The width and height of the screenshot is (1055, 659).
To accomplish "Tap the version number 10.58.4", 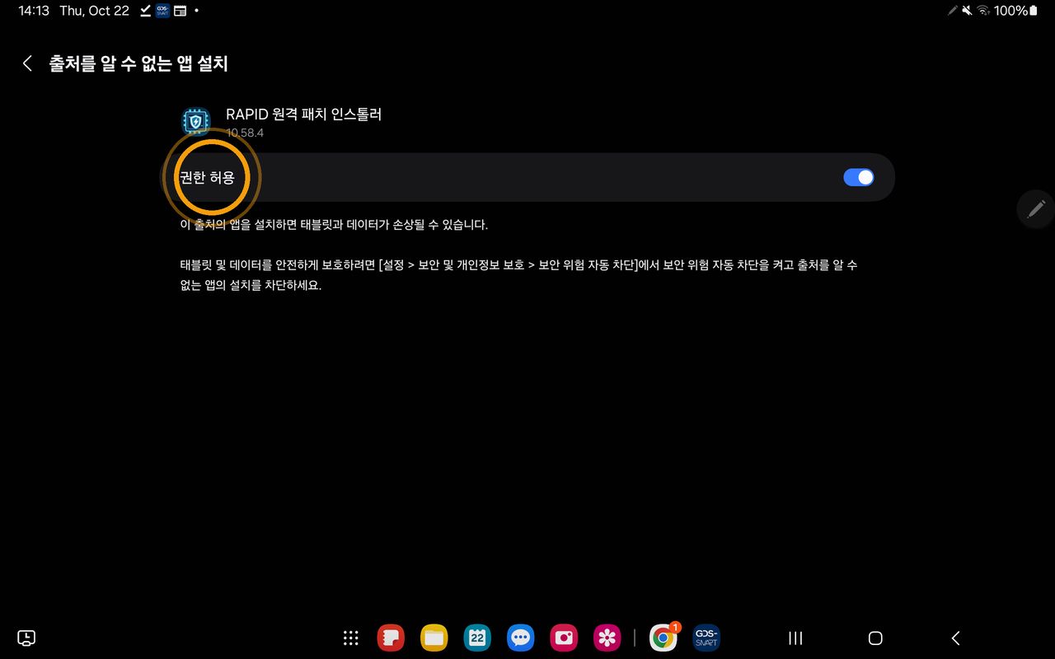I will pyautogui.click(x=245, y=133).
